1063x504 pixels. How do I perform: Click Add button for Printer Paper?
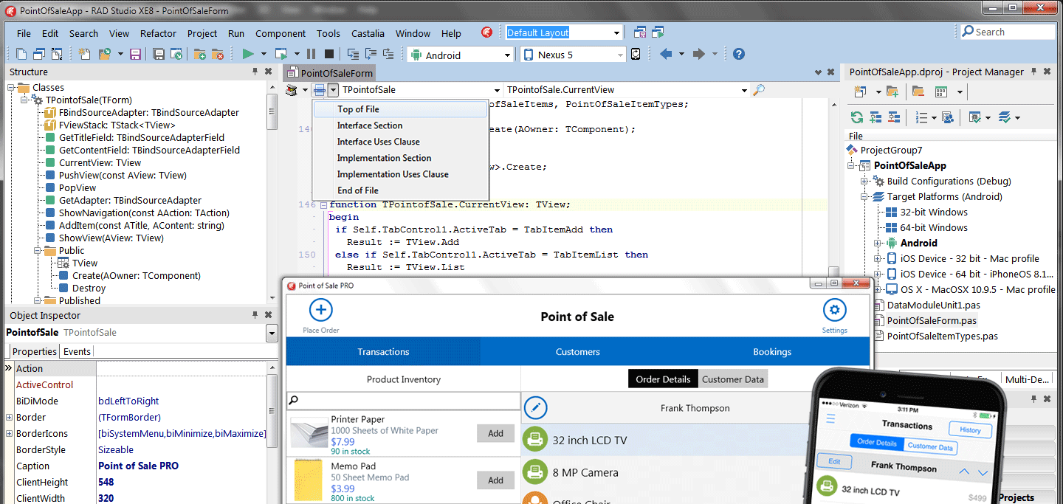pos(495,434)
